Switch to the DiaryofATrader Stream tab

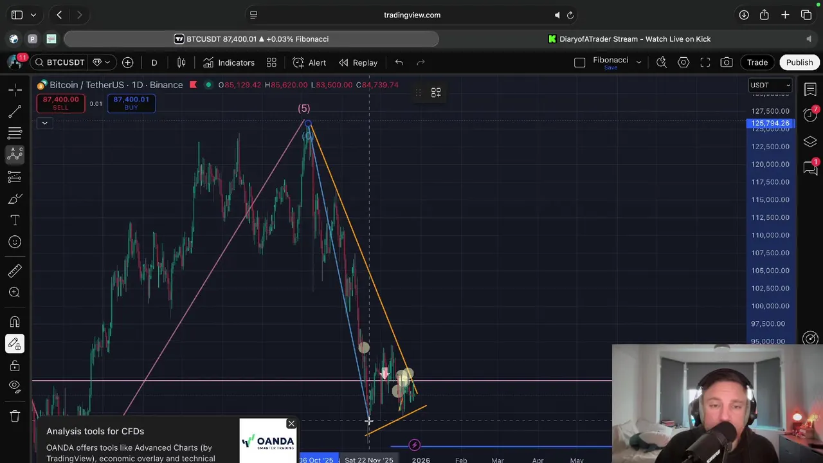tap(628, 39)
